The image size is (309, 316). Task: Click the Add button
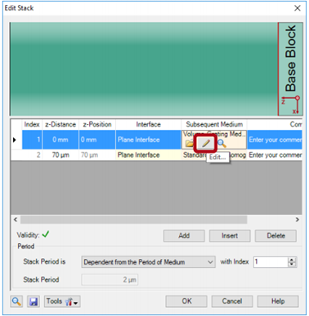184,236
